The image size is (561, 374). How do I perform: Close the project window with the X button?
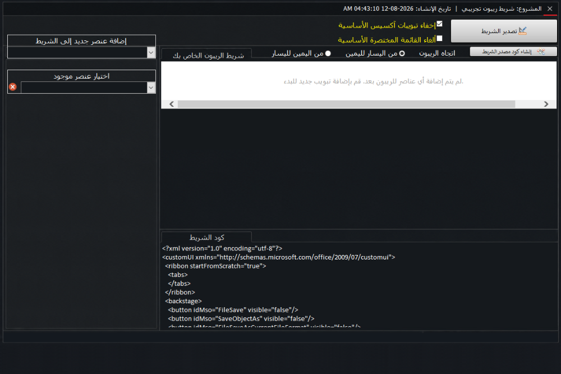point(550,8)
